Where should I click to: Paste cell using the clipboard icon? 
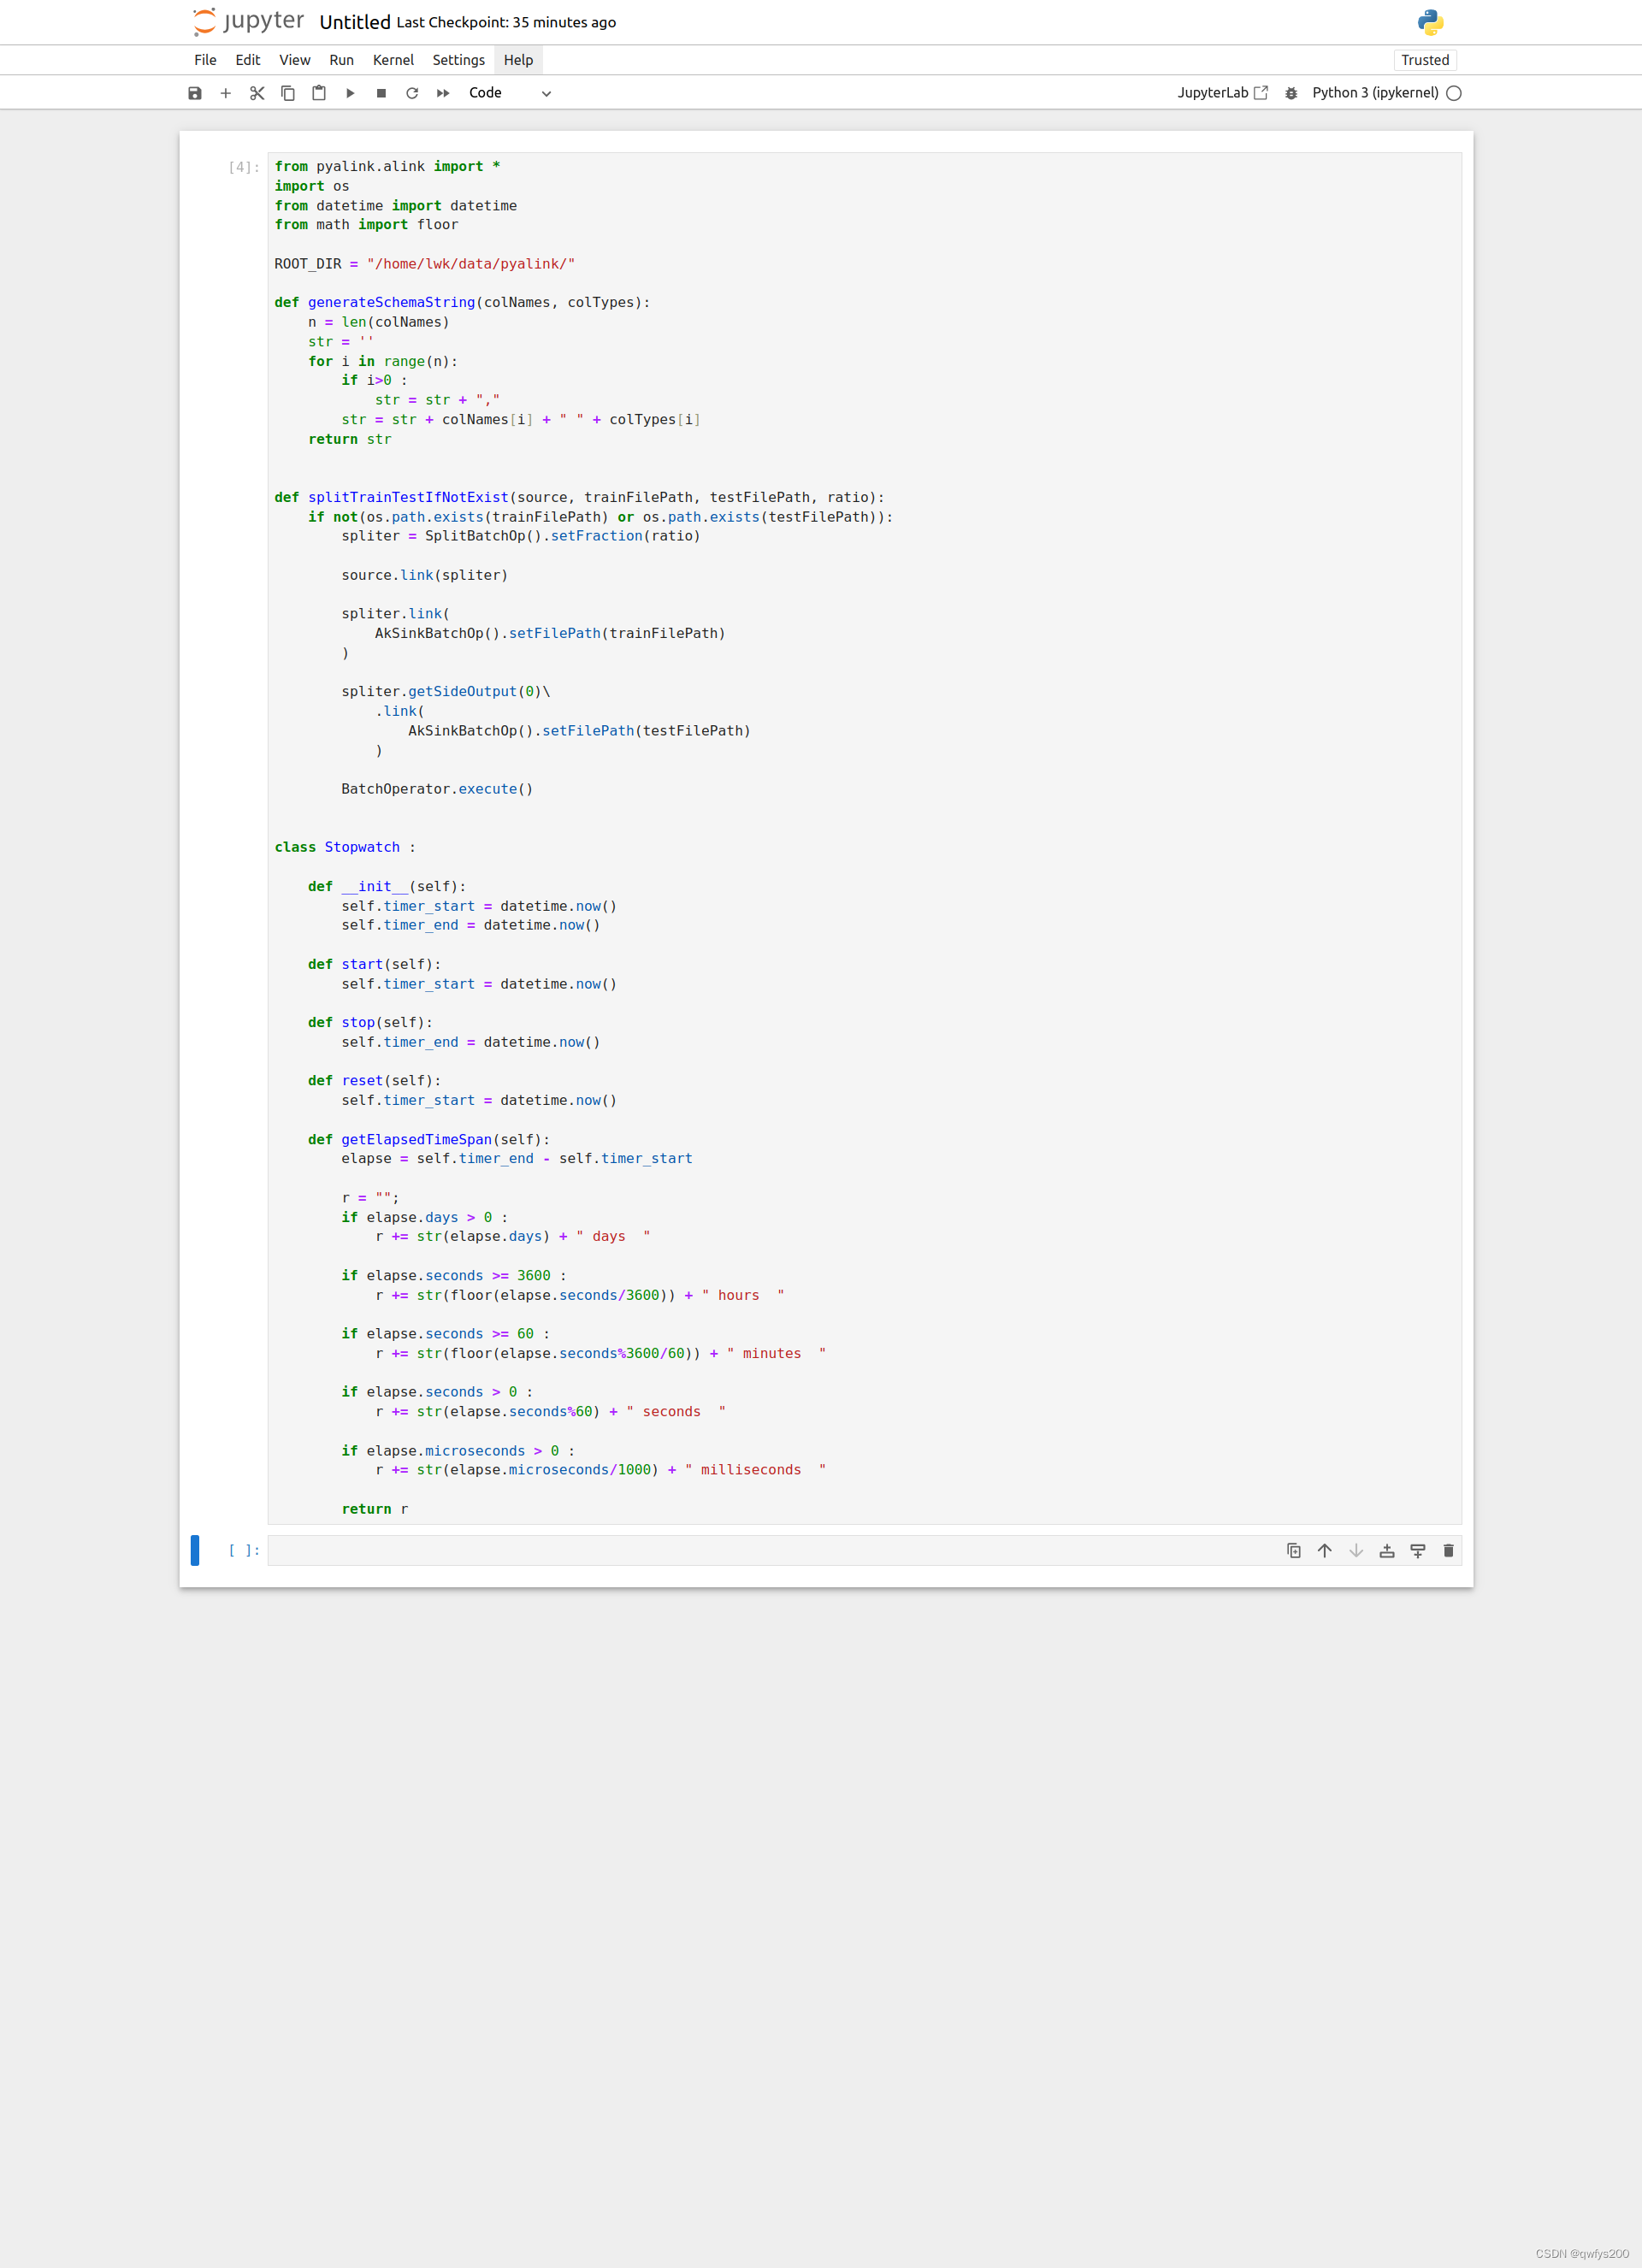pyautogui.click(x=319, y=93)
